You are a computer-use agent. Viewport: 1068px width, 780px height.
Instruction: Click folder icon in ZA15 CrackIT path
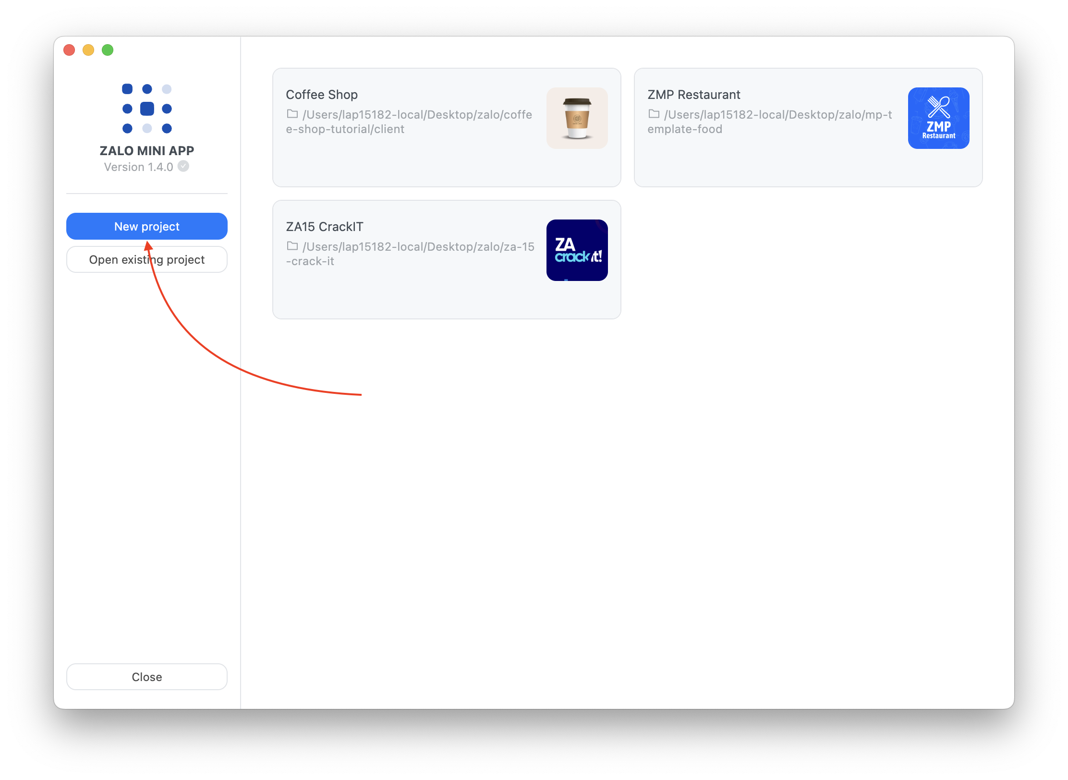pos(292,246)
